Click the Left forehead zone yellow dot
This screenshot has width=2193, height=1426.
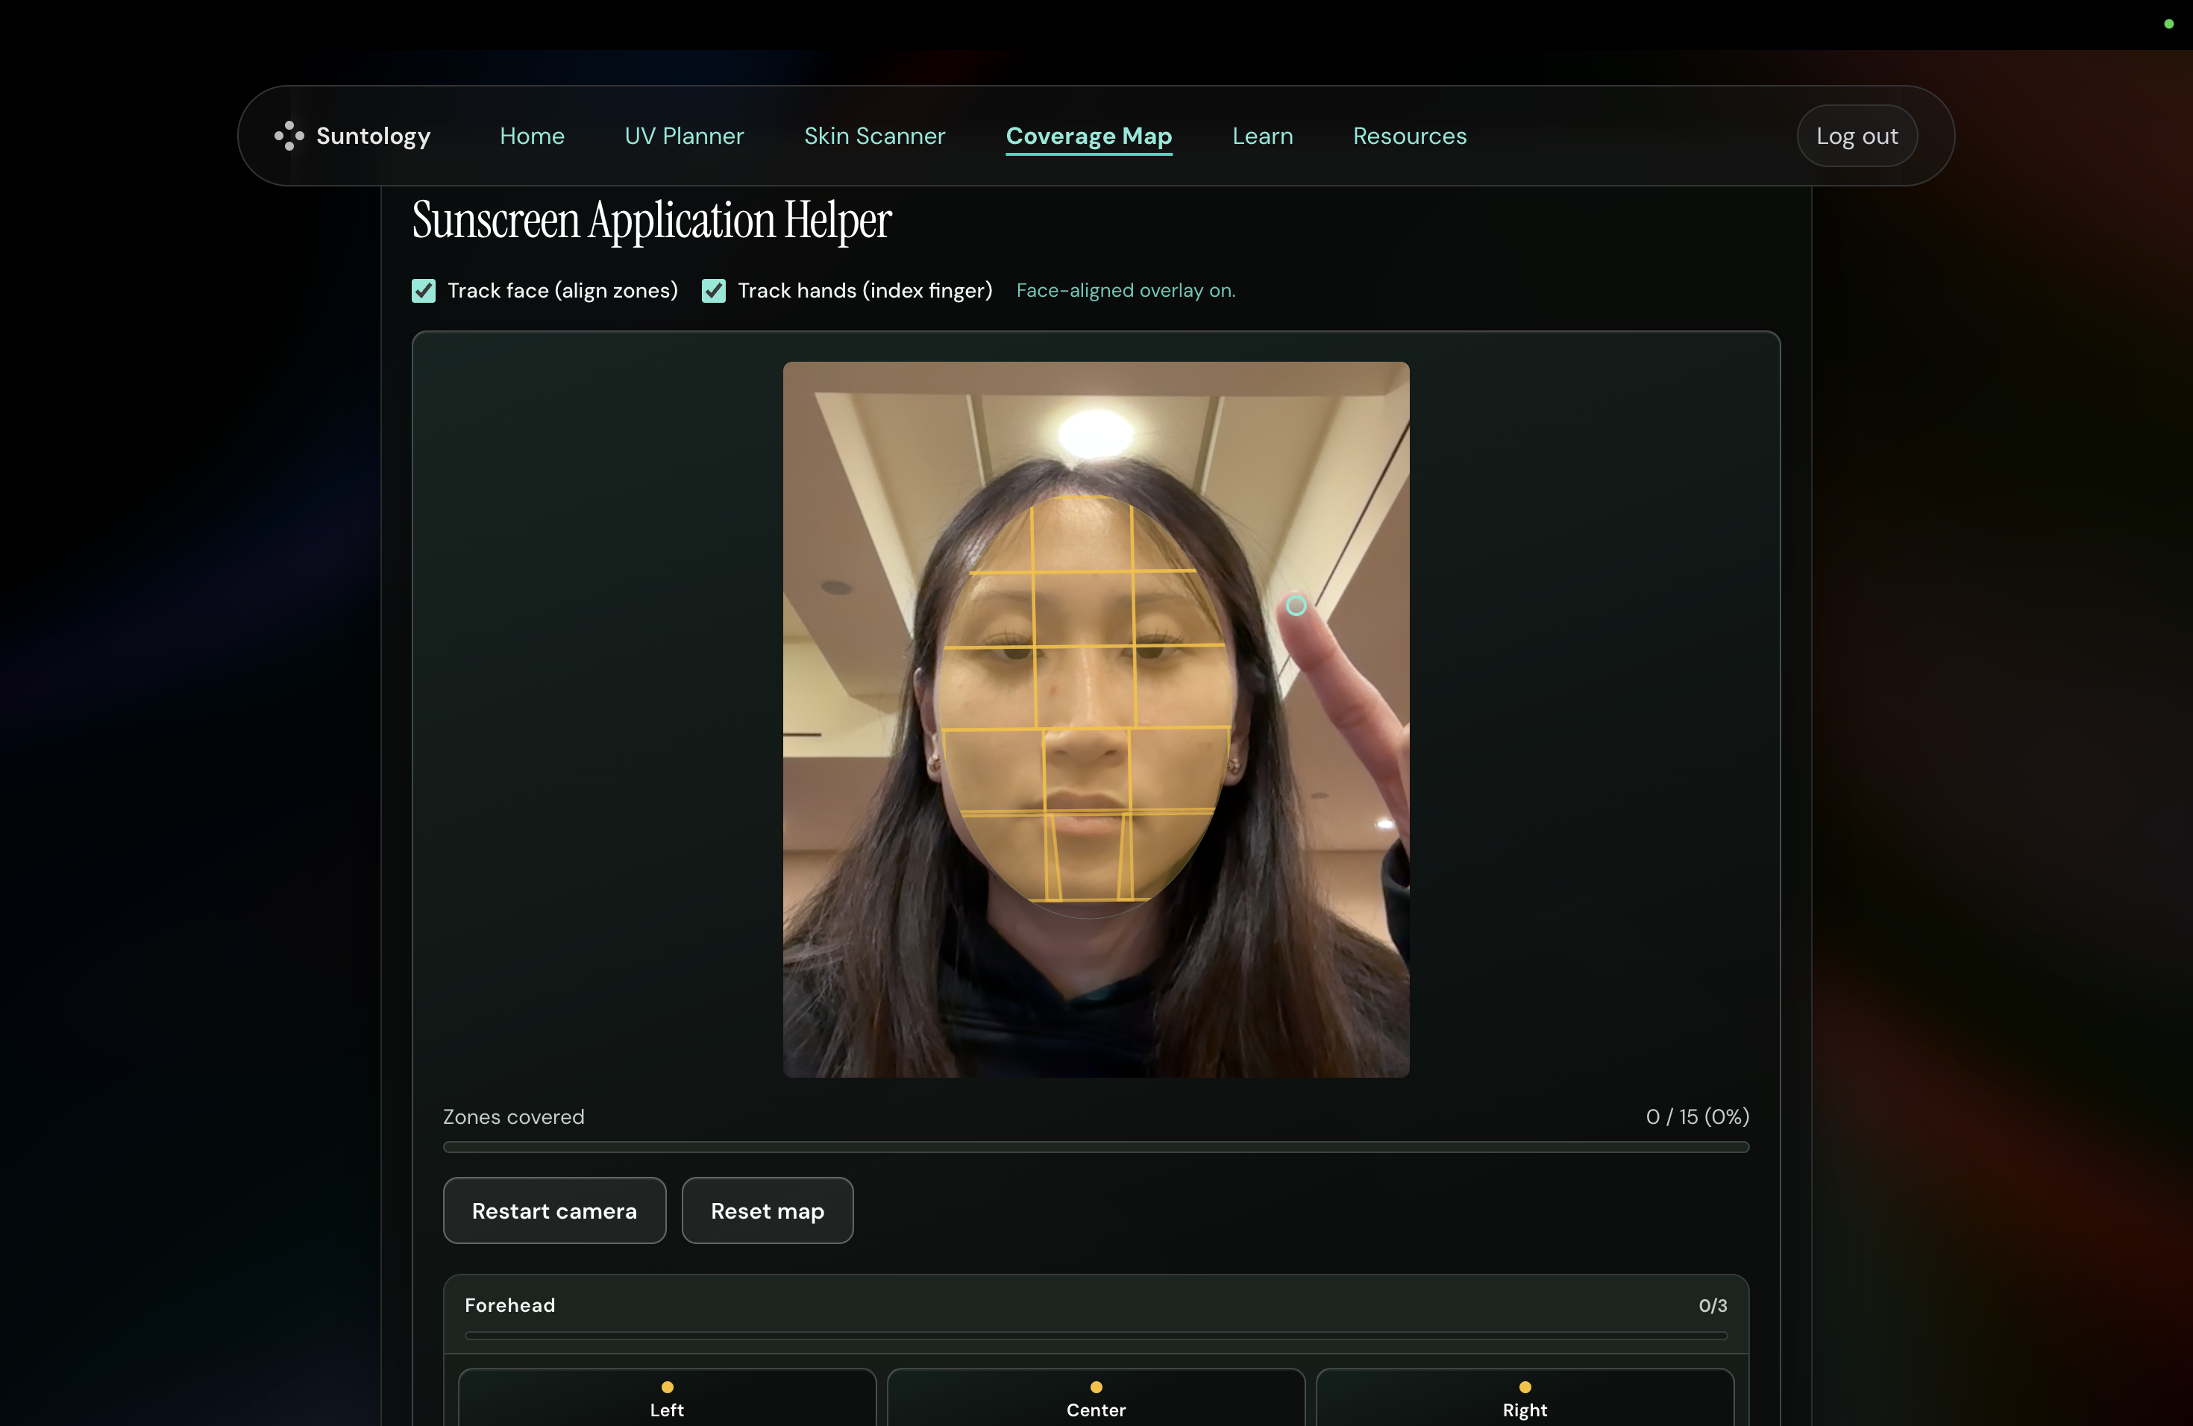667,1387
